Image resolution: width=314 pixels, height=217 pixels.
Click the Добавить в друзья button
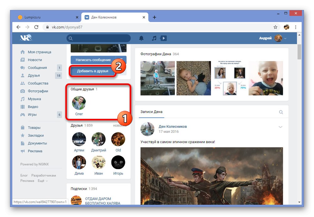pyautogui.click(x=93, y=71)
